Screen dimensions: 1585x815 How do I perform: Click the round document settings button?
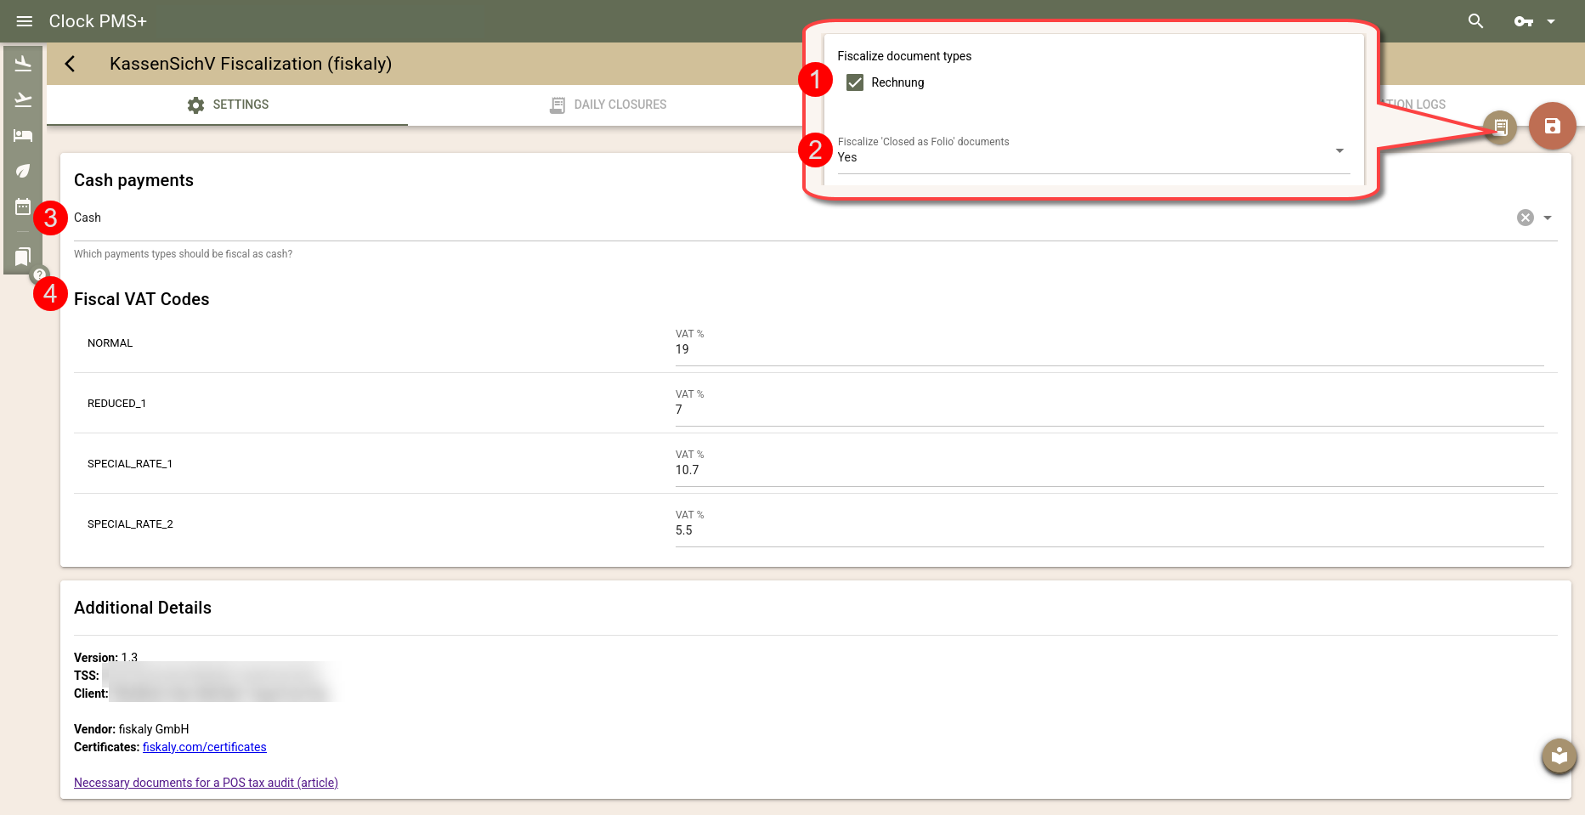[1500, 127]
